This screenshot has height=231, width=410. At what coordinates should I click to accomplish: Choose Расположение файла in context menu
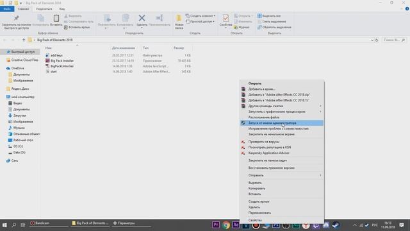click(282, 117)
